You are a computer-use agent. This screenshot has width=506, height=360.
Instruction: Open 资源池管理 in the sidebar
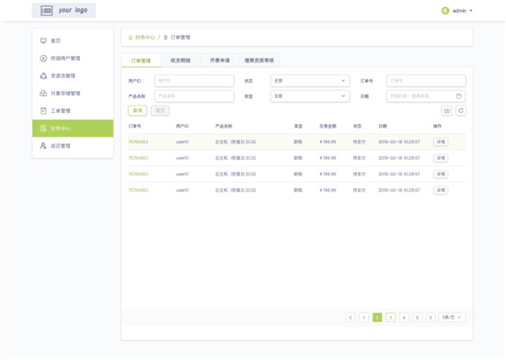coord(73,75)
